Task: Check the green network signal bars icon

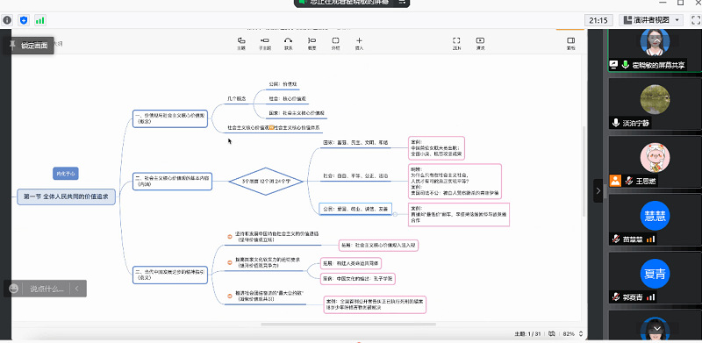Action: 39,20
